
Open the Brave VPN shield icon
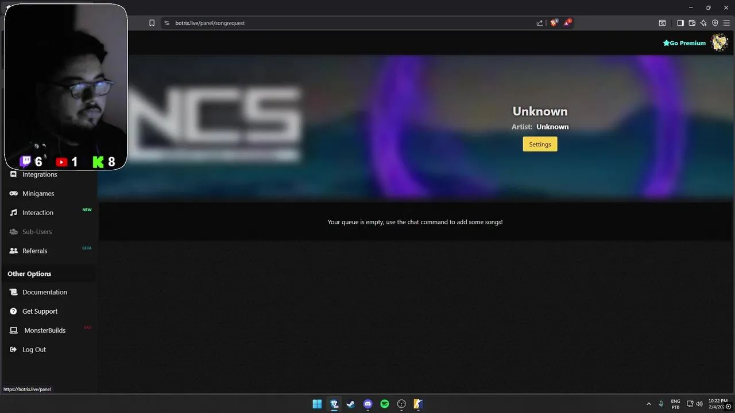pyautogui.click(x=715, y=23)
